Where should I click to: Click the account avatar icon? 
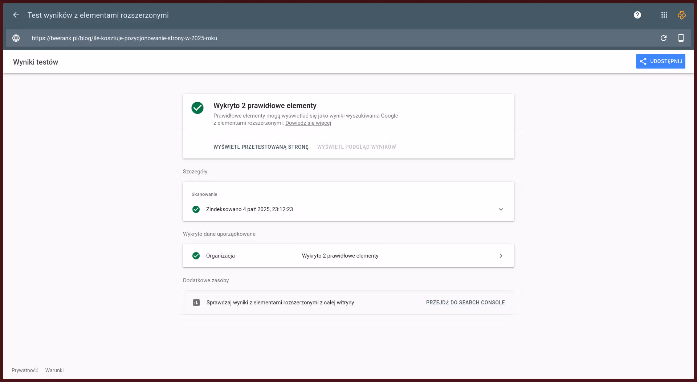coord(681,15)
